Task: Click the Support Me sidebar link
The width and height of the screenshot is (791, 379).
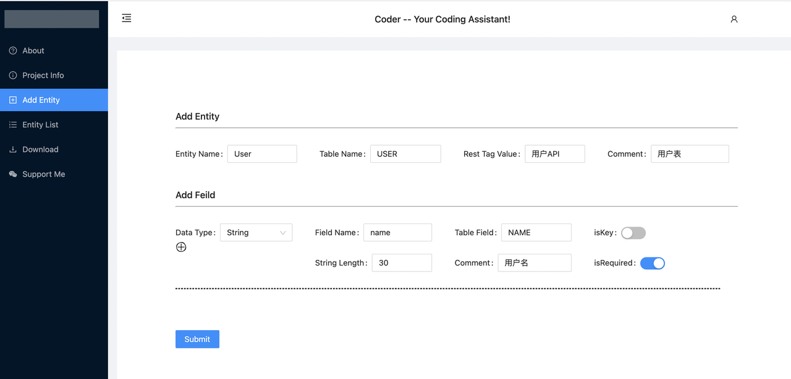Action: (x=42, y=173)
